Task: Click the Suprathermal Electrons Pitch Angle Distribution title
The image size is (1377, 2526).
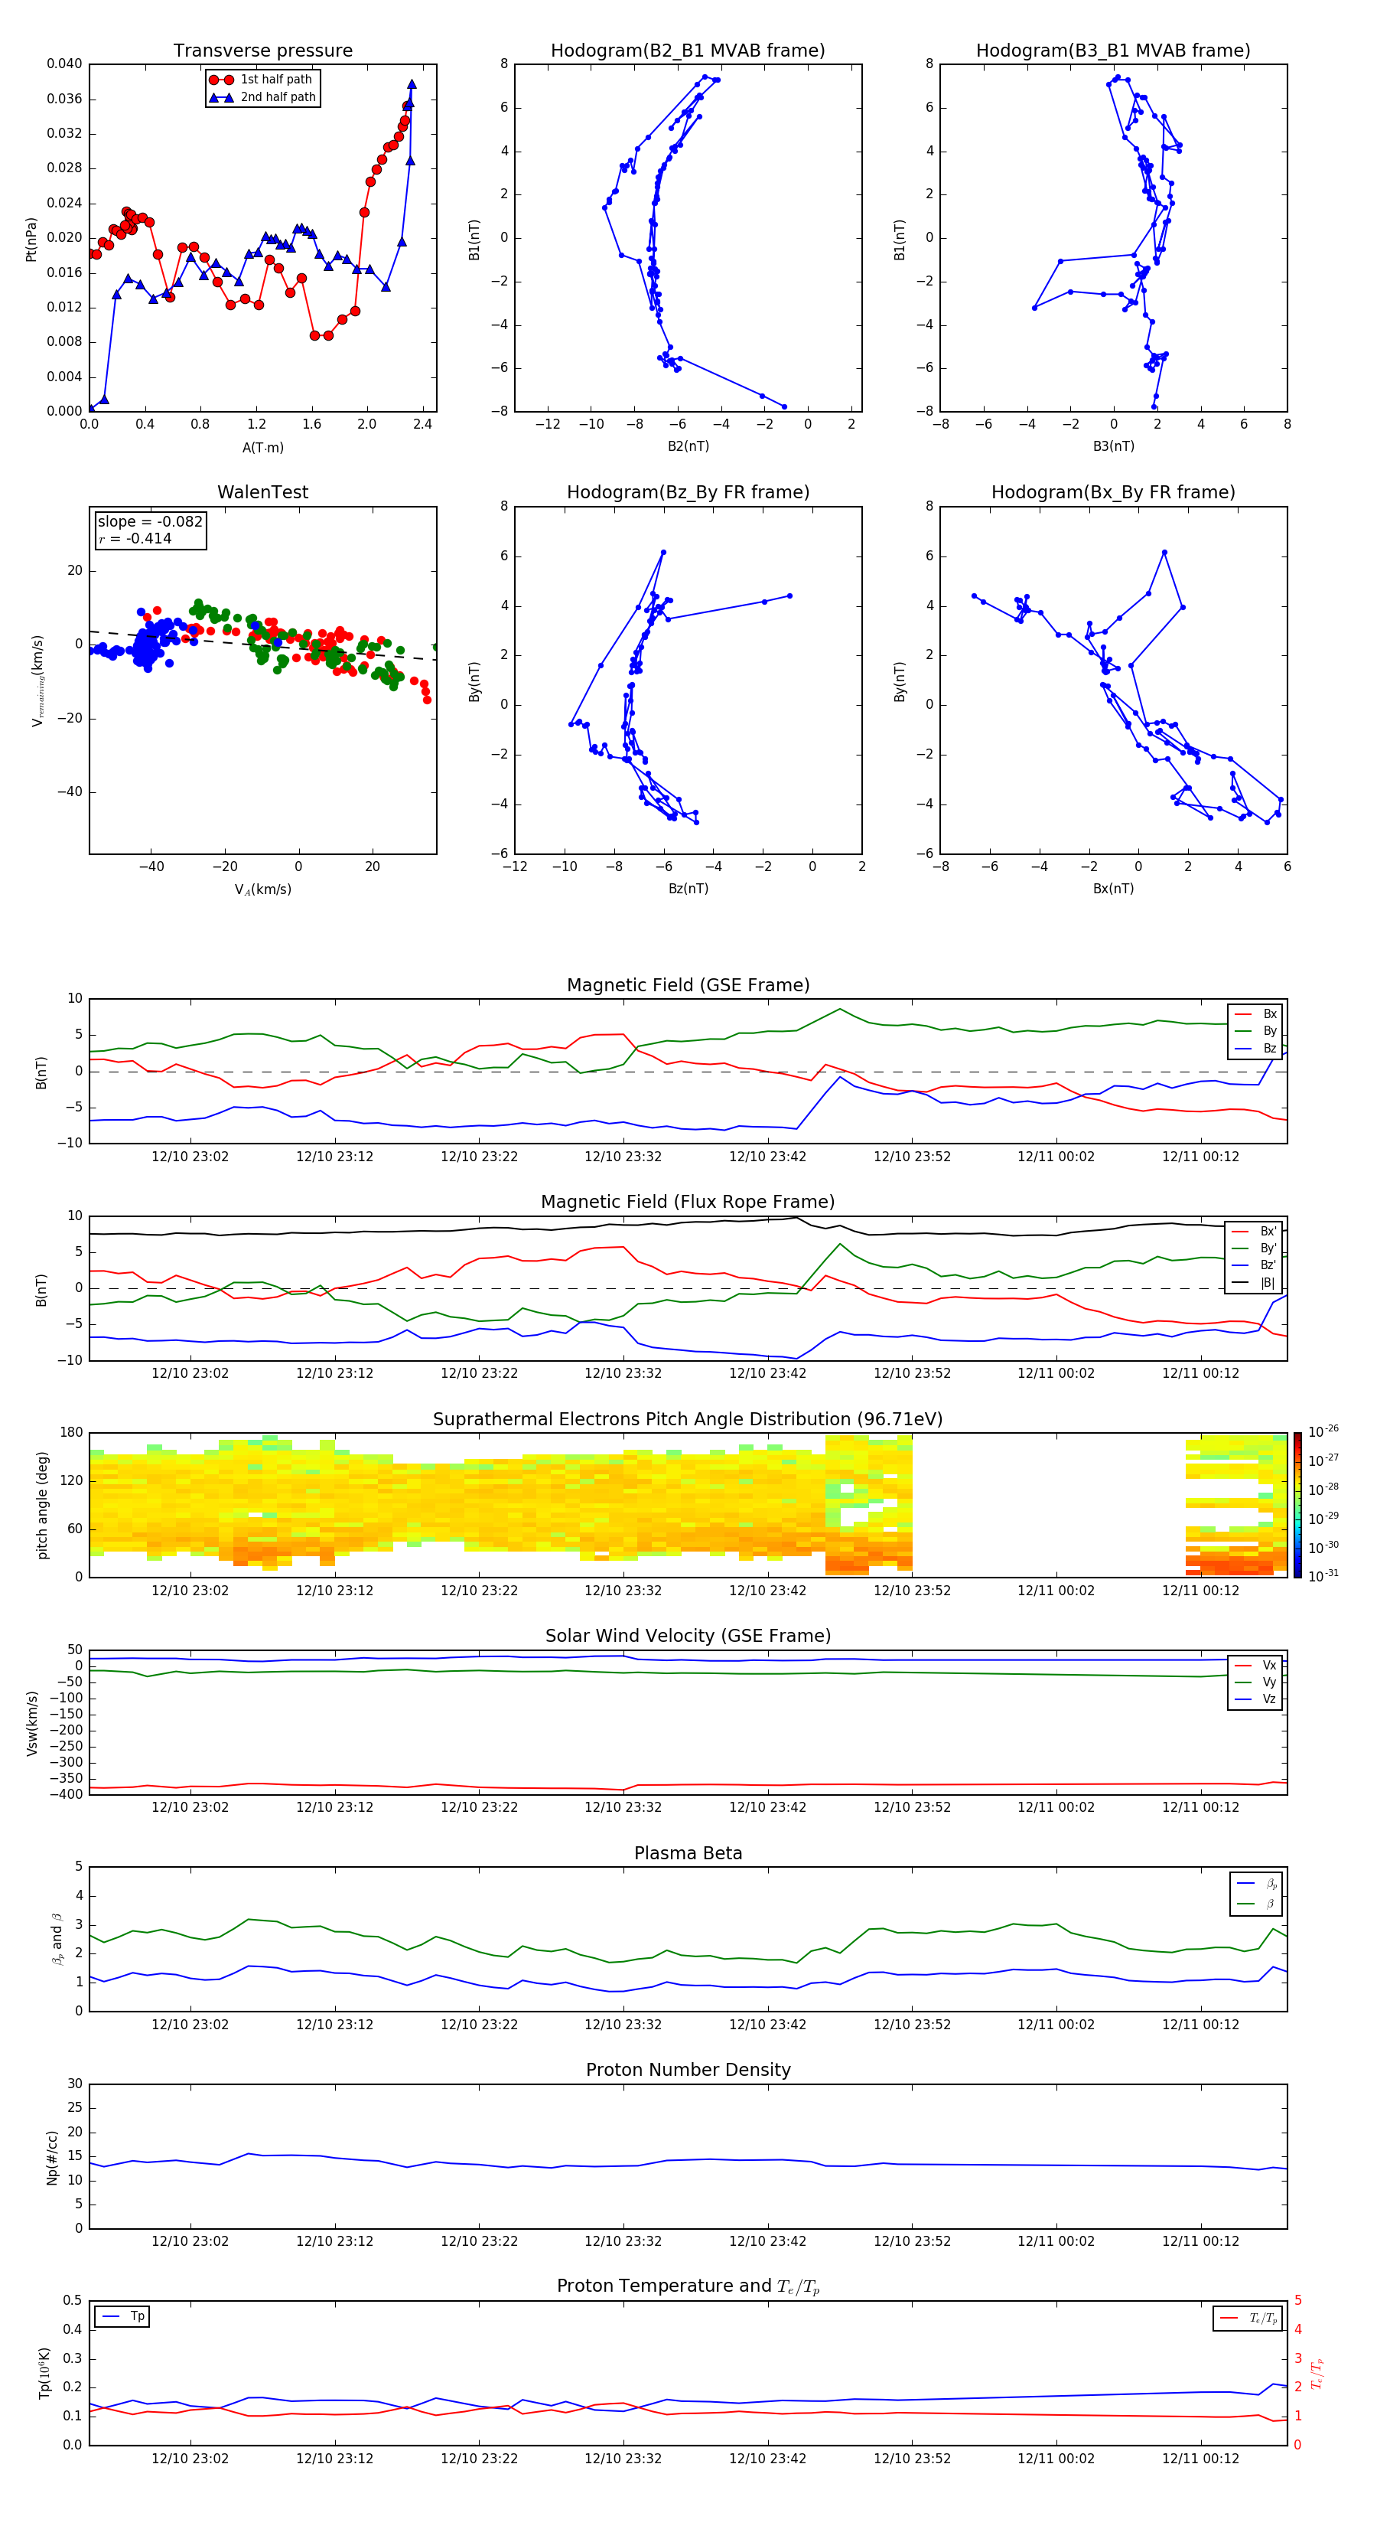Action: [688, 1420]
